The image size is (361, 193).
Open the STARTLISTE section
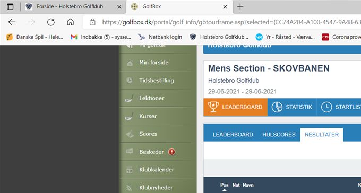pyautogui.click(x=339, y=107)
